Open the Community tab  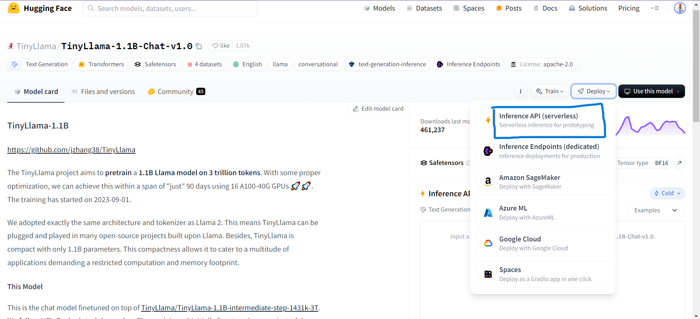pos(176,92)
